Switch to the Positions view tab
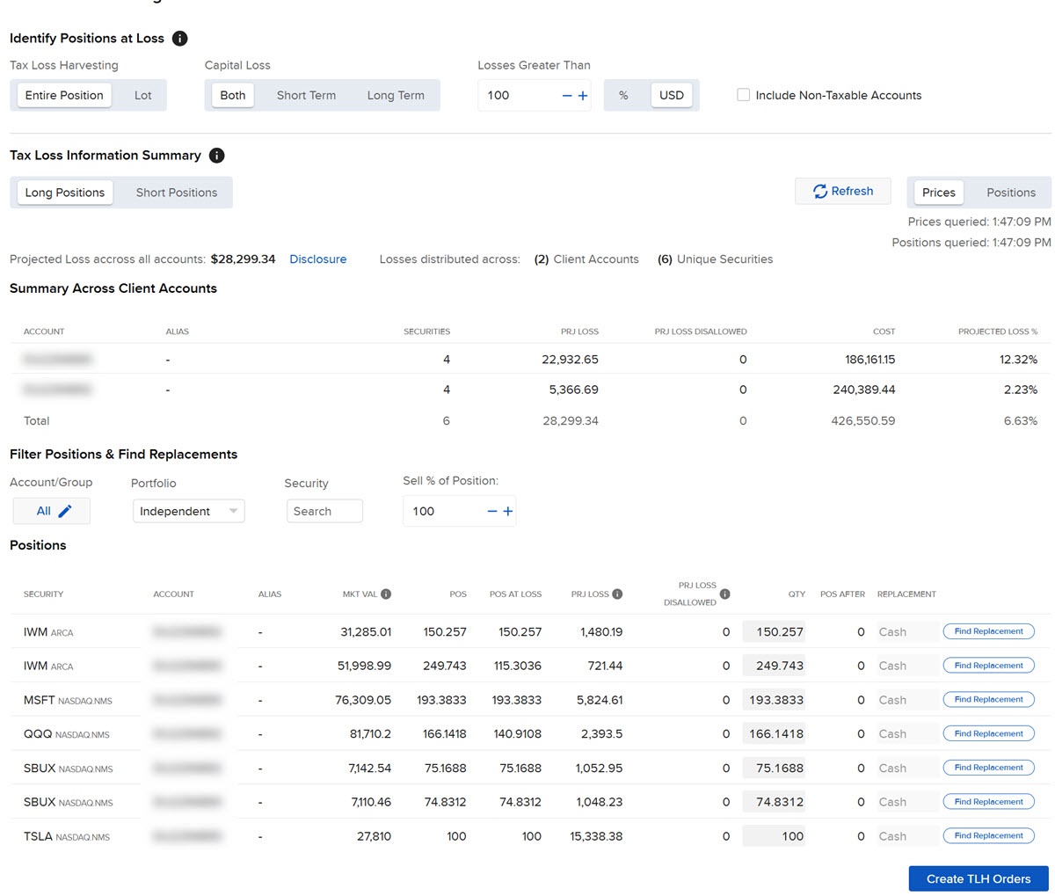 click(x=1010, y=193)
